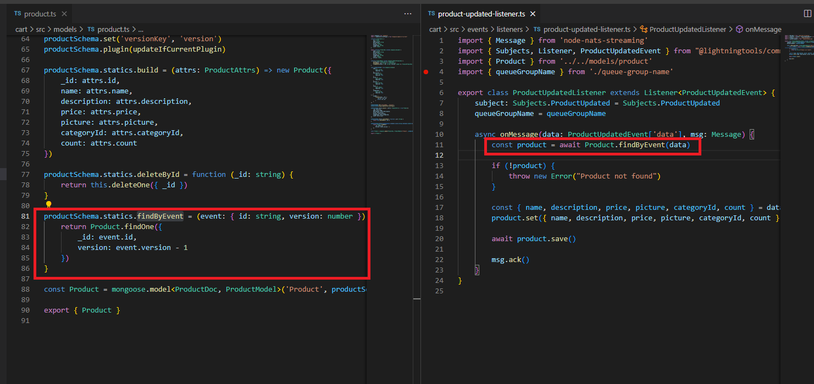Click the onMessage method breadcrumb cube icon
The image size is (814, 384).
(x=739, y=29)
